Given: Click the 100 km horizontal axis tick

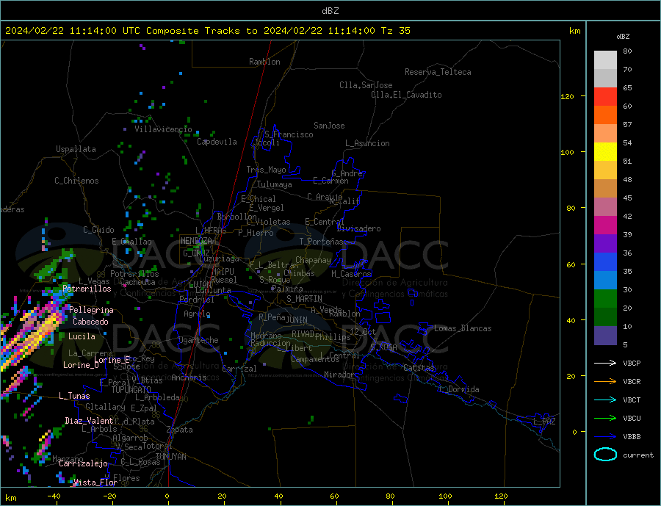Looking at the screenshot, I should coord(445,496).
